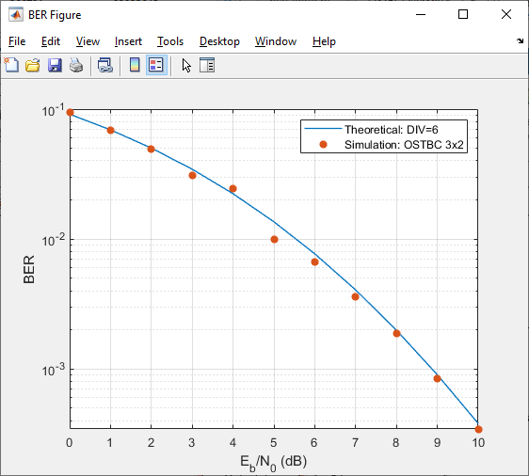
Task: Click the New Figure toolbar icon
Action: coord(11,65)
